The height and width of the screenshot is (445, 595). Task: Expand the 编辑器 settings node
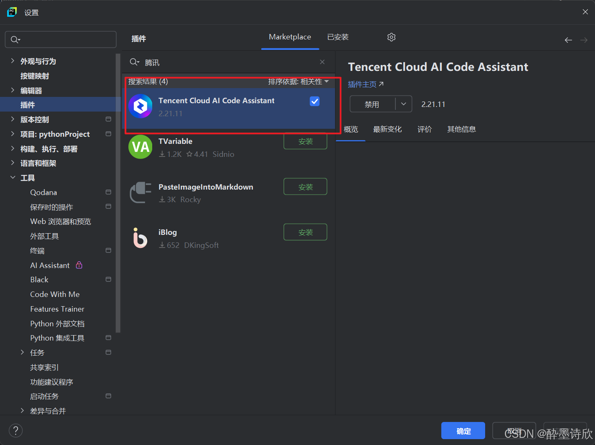coord(13,90)
